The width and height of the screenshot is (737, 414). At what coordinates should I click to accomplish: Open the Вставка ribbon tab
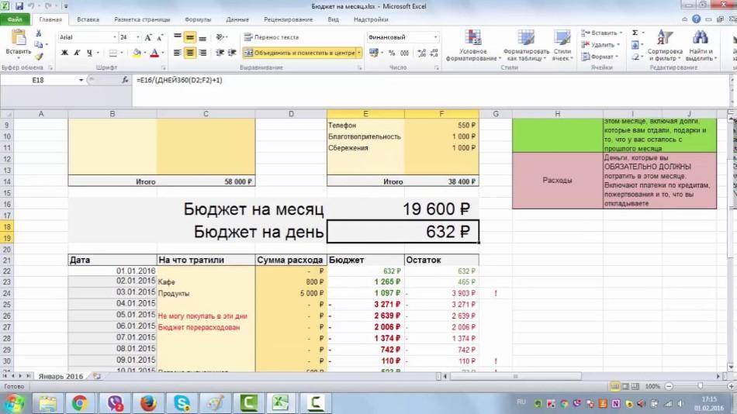(x=88, y=19)
